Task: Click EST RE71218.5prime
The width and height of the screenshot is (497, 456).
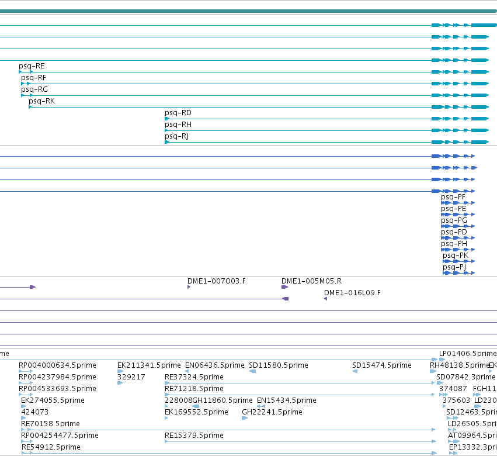Action: coord(194,389)
